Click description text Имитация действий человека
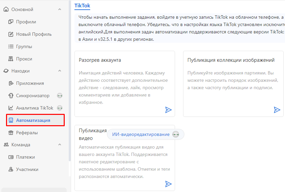The image size is (285, 192). pos(123,87)
